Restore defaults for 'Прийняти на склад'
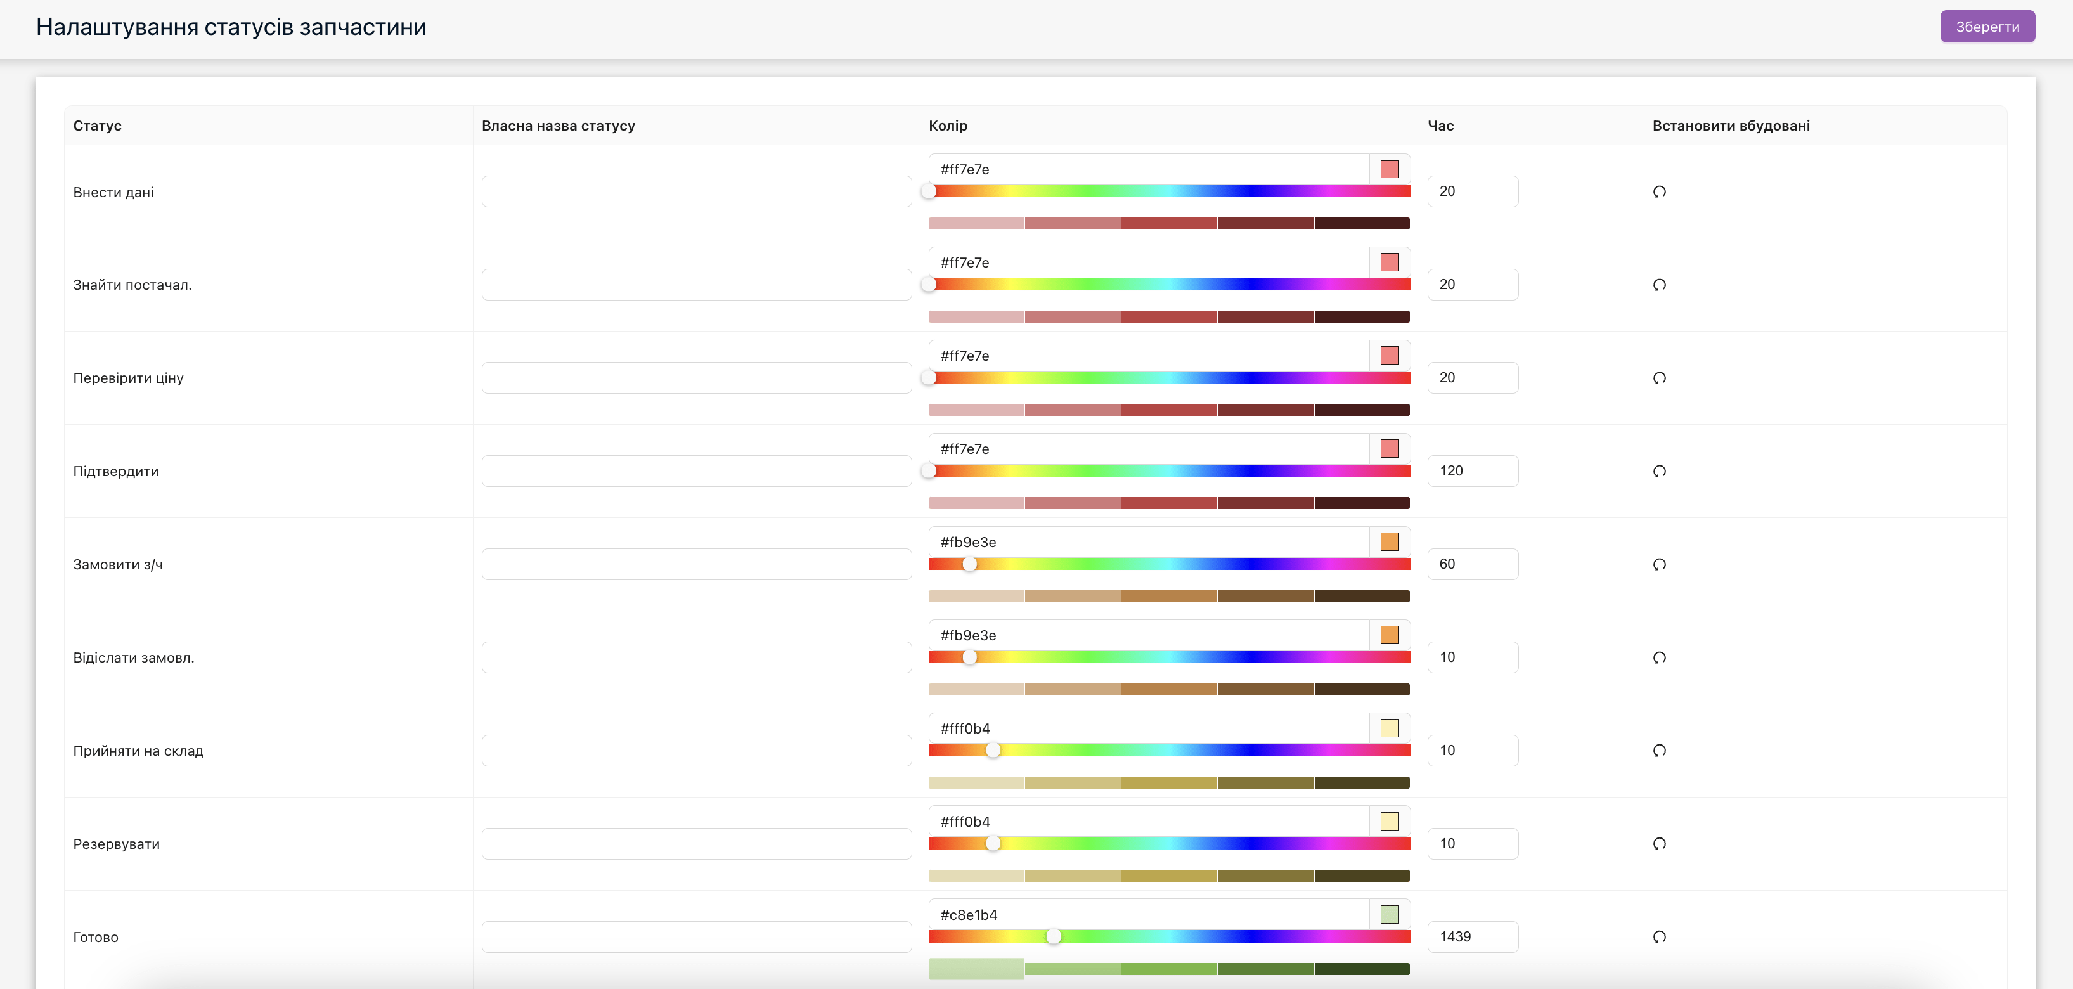 (x=1658, y=751)
